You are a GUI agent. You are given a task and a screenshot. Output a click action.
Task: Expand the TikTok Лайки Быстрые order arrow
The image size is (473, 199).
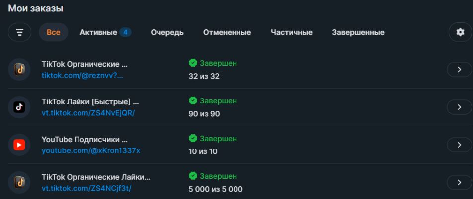coord(459,107)
